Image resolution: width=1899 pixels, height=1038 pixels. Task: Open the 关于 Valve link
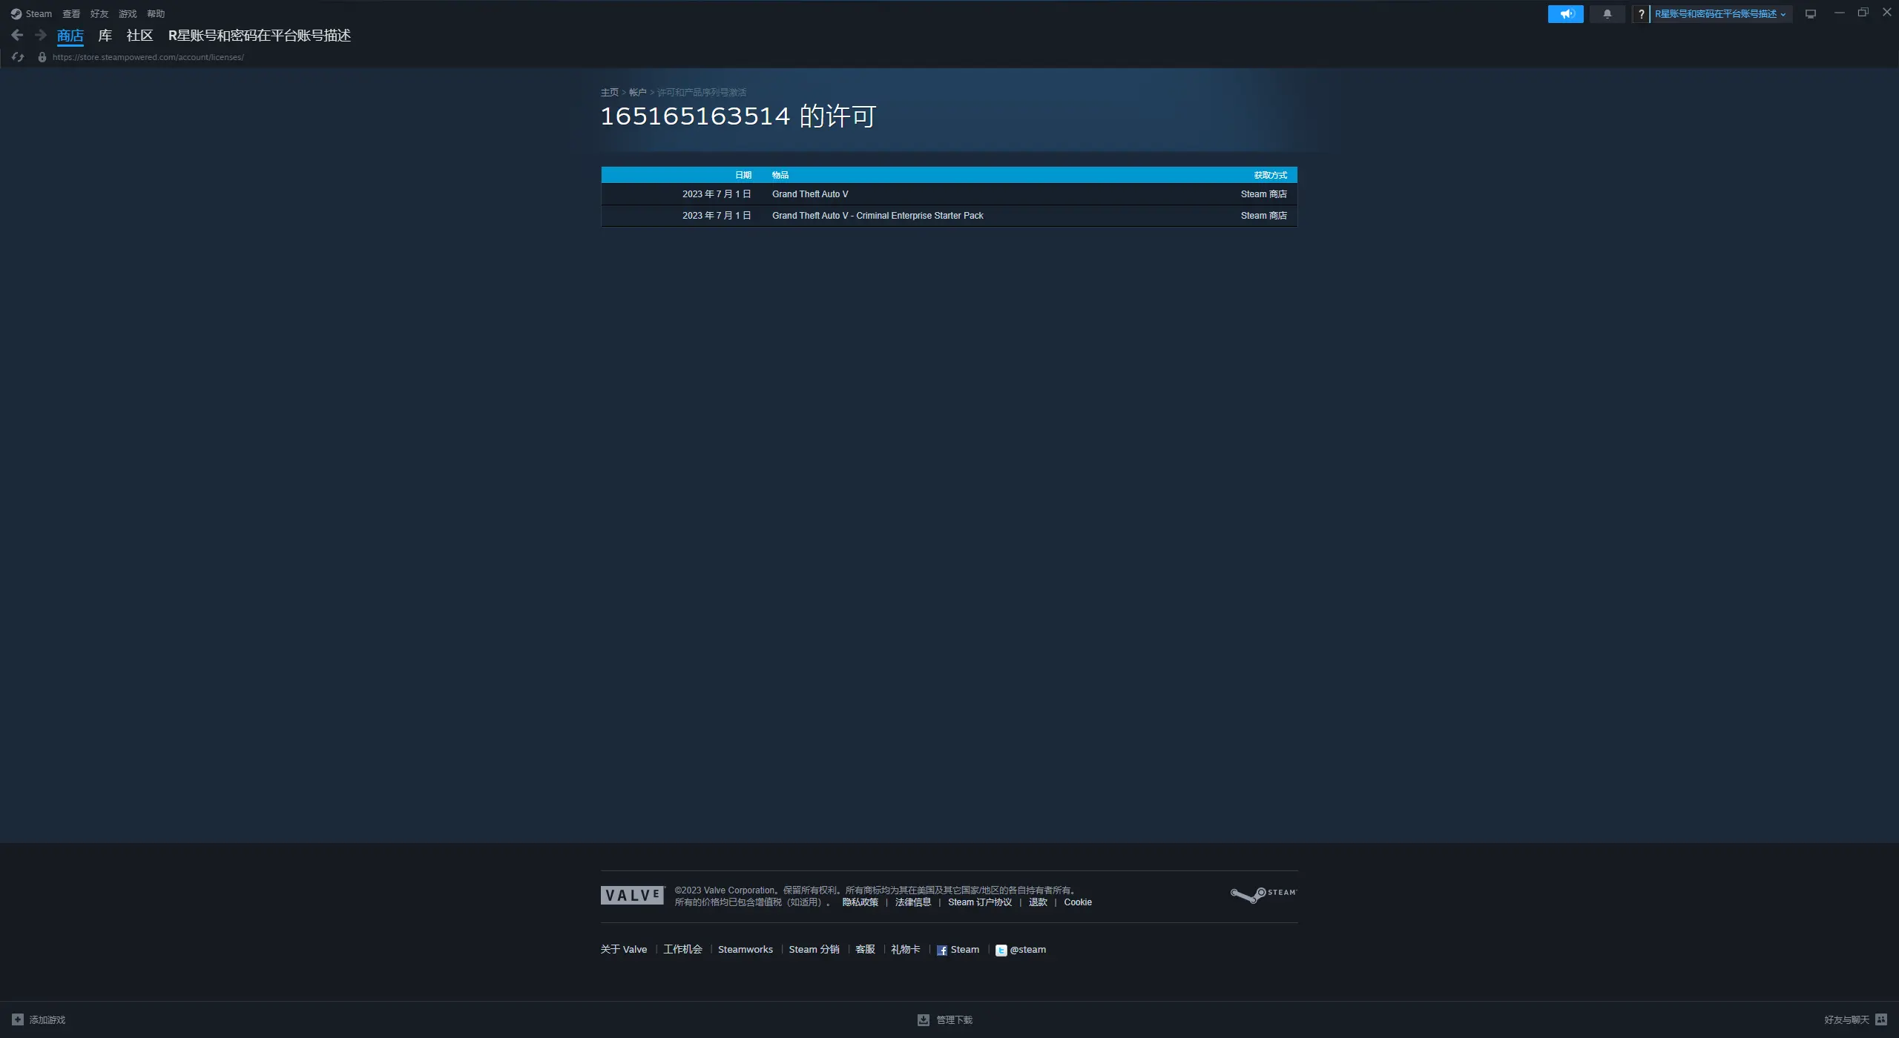click(624, 950)
